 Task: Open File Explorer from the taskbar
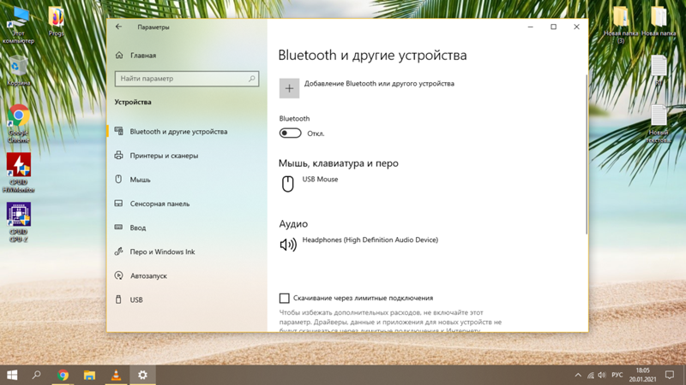(90, 375)
